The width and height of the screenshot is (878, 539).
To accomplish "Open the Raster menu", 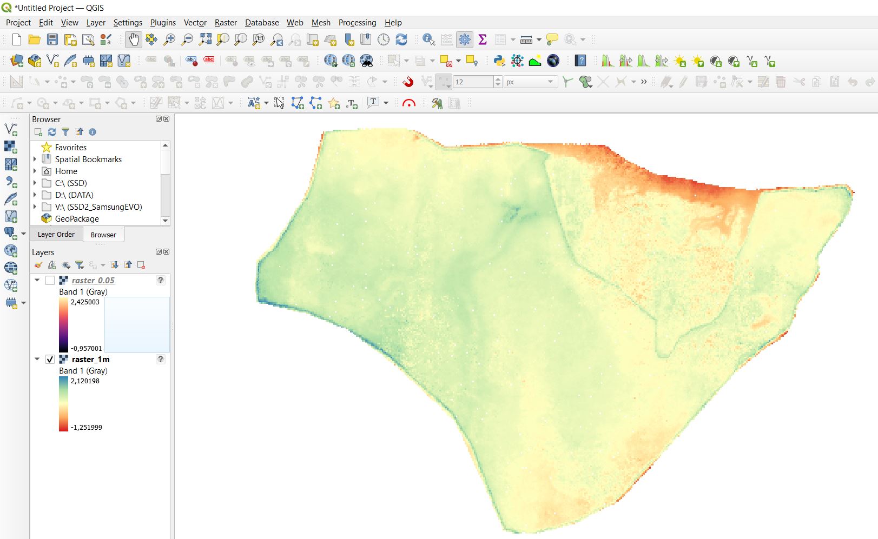I will [226, 23].
